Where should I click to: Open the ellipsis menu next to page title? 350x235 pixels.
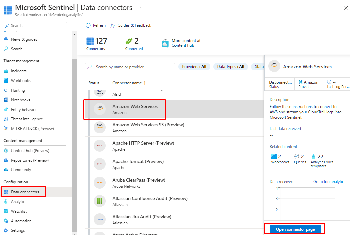(x=142, y=8)
